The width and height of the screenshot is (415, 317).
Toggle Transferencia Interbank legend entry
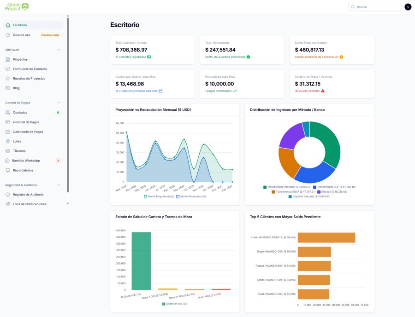(x=287, y=187)
